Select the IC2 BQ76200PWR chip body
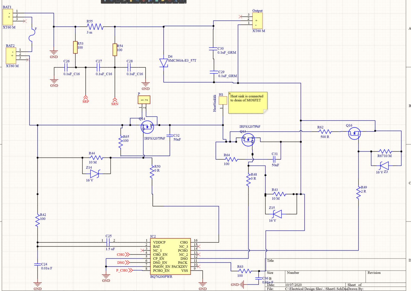This screenshot has width=411, height=291. (x=170, y=256)
